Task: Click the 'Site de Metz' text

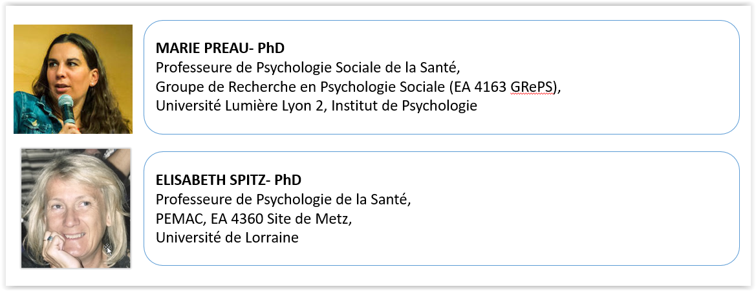Action: [307, 218]
